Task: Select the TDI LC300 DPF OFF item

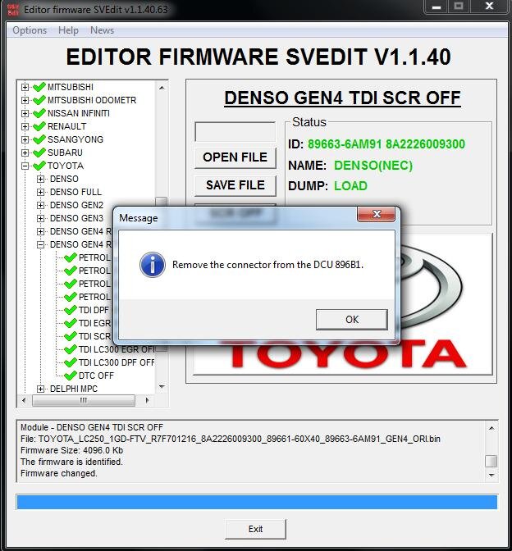Action: click(117, 362)
